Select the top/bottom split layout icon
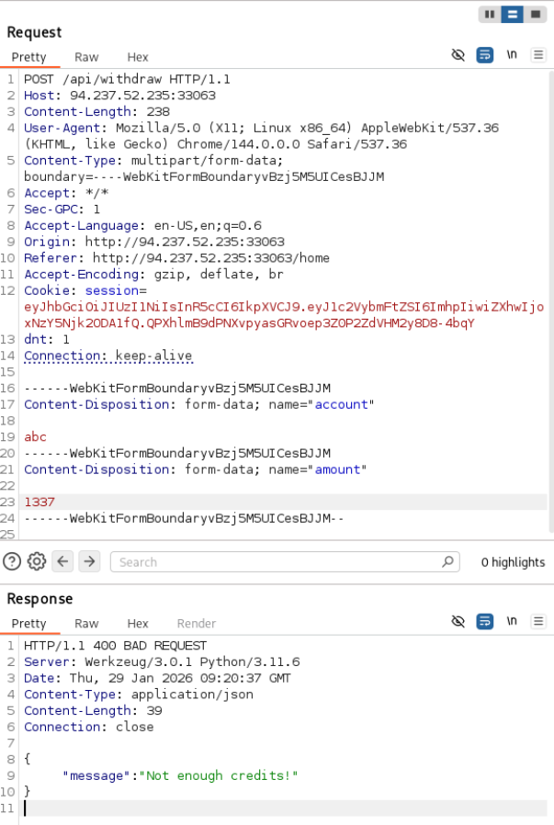This screenshot has width=554, height=825. coord(514,14)
